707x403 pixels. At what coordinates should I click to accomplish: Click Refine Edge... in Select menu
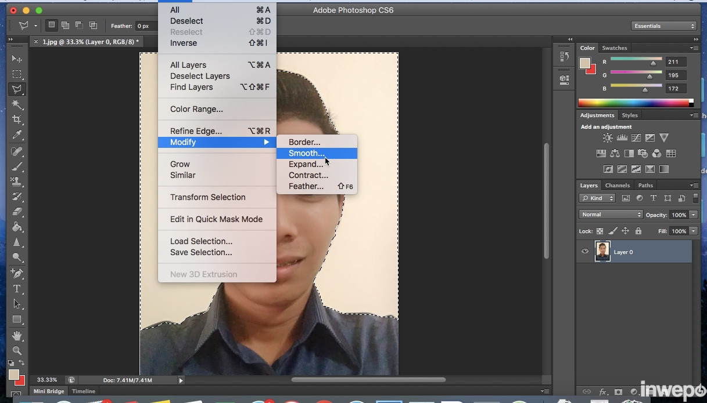pos(196,131)
